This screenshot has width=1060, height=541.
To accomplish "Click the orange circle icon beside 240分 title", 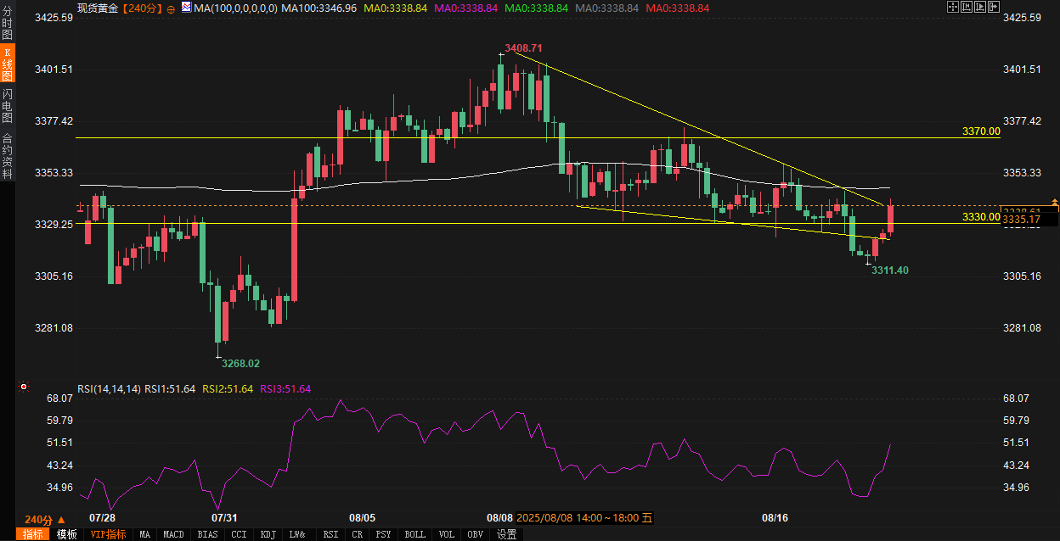I will click(172, 8).
